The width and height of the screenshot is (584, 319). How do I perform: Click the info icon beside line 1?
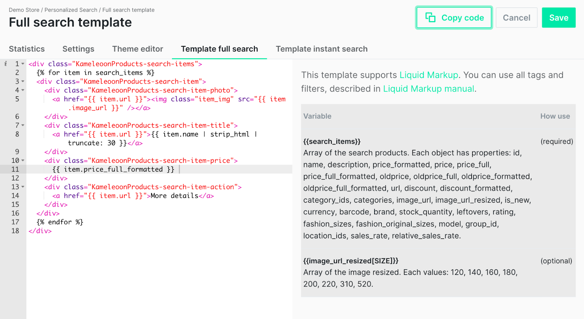pyautogui.click(x=5, y=64)
